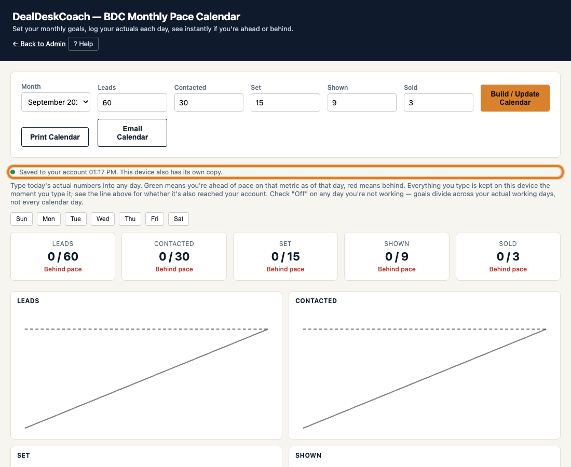Toggle the Mon weekday button
This screenshot has width=571, height=467.
coord(49,219)
